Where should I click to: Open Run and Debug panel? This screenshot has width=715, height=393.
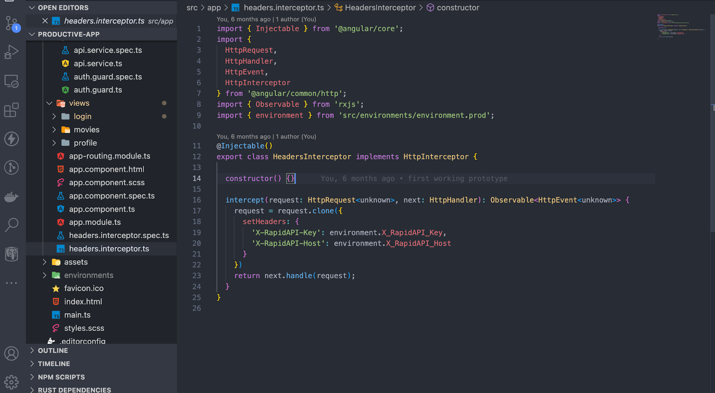(x=12, y=52)
